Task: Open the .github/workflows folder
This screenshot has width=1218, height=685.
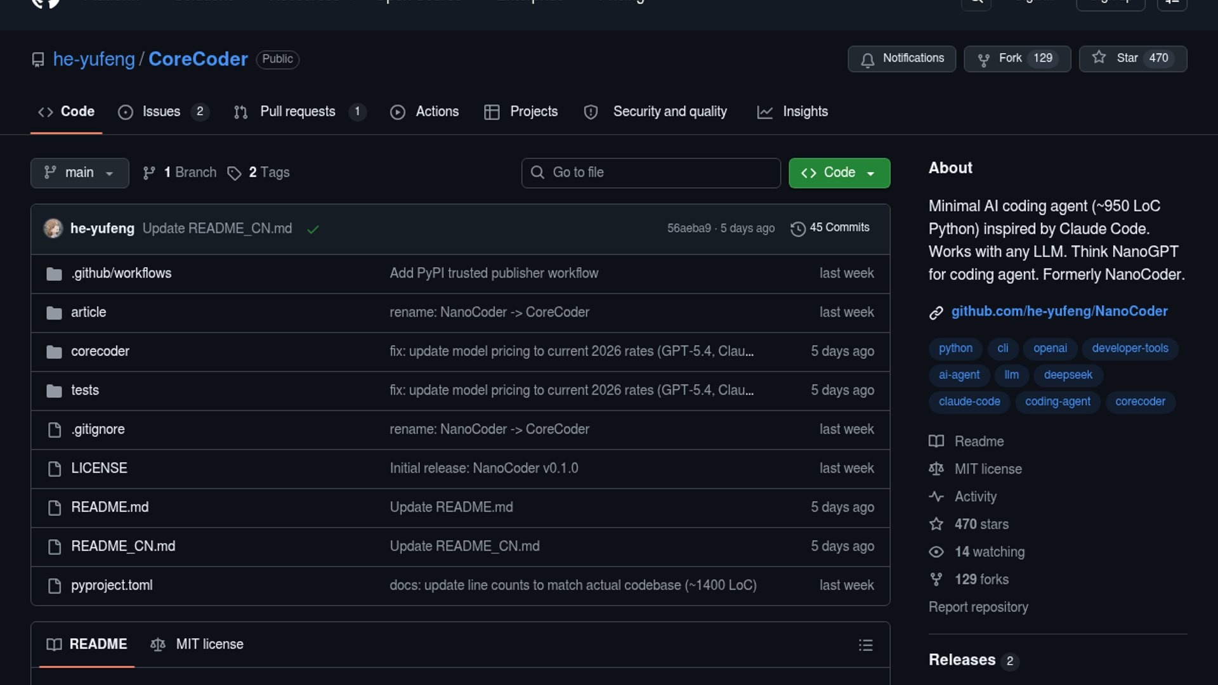Action: tap(121, 273)
